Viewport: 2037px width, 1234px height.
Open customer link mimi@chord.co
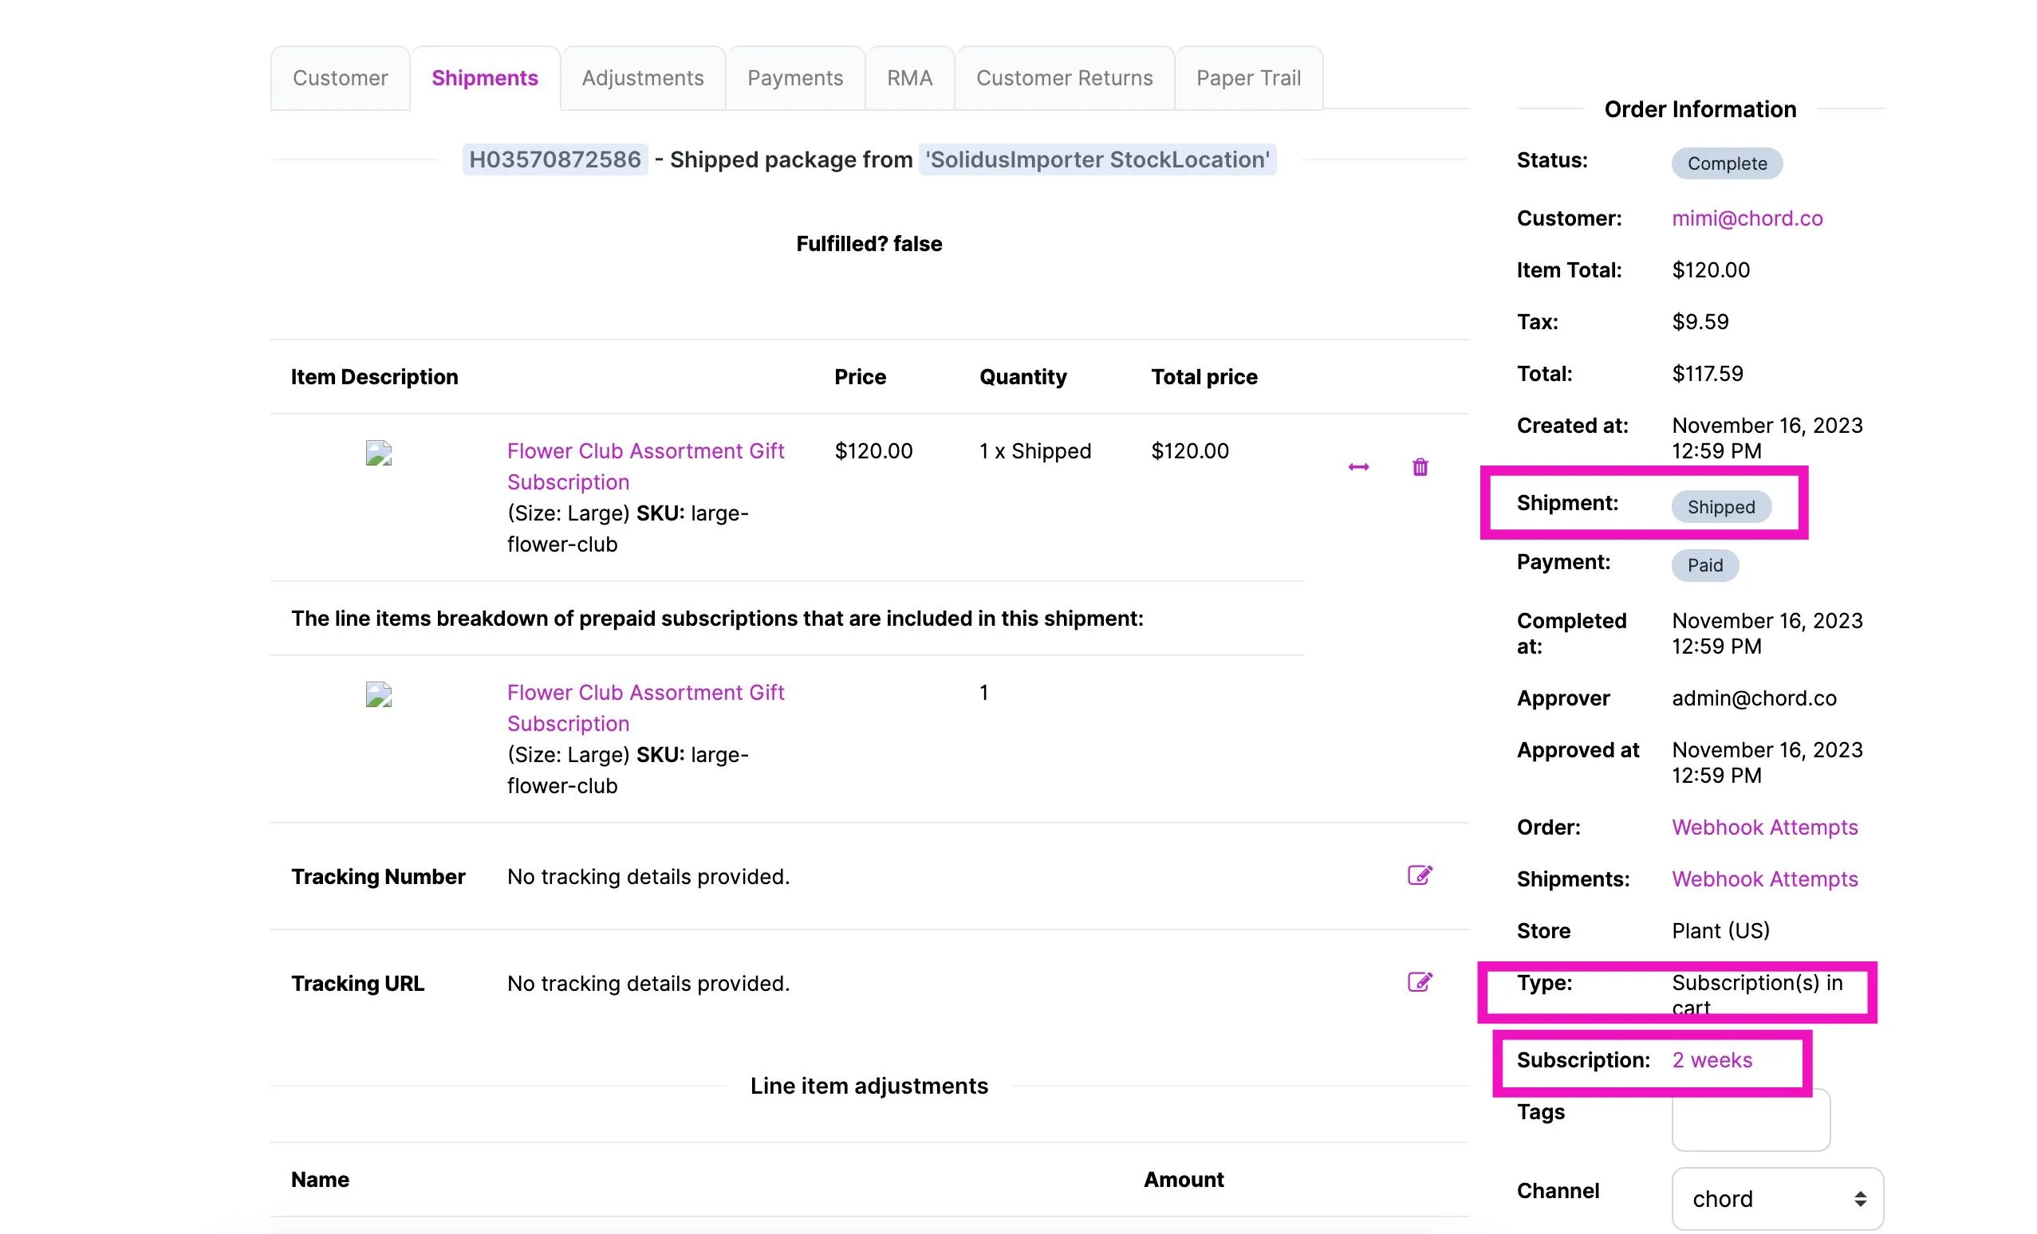tap(1747, 218)
